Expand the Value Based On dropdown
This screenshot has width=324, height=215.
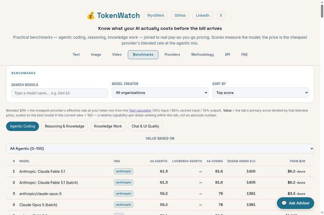tap(160, 149)
